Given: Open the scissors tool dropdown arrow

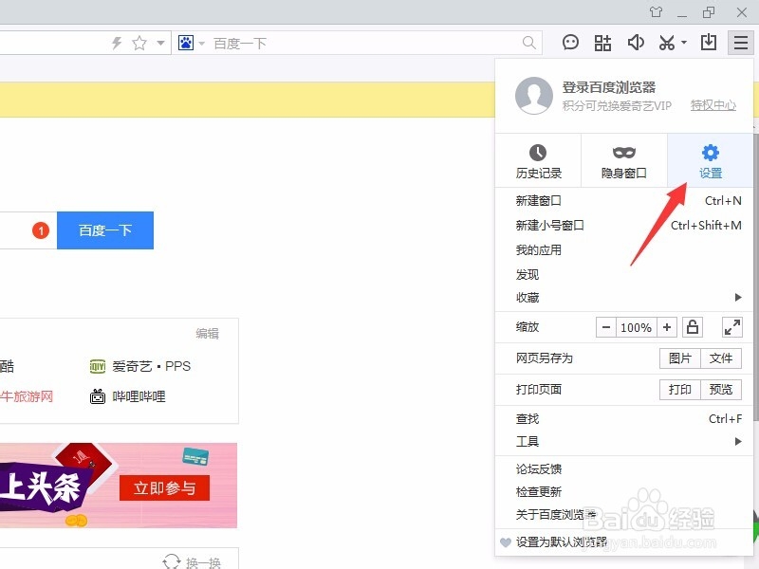Looking at the screenshot, I should pyautogui.click(x=683, y=42).
